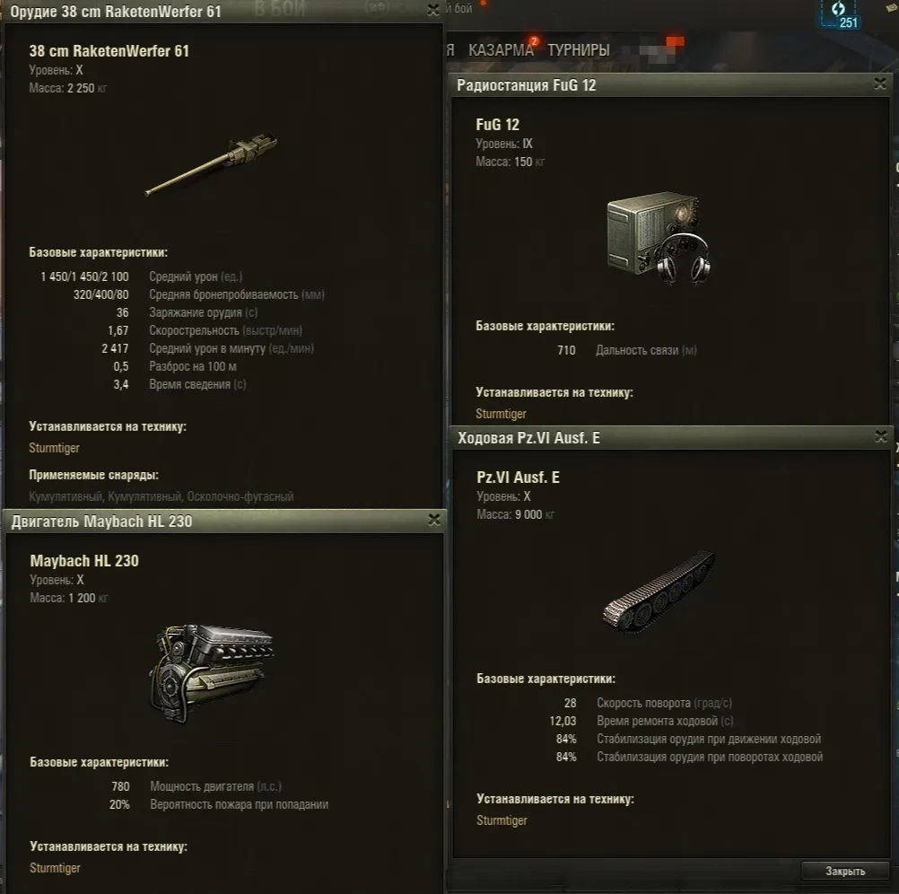
Task: Click the Sturmtiger link in the gun window
Action: point(55,448)
